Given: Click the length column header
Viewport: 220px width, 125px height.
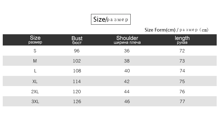Looking at the screenshot, I should 182,40.
